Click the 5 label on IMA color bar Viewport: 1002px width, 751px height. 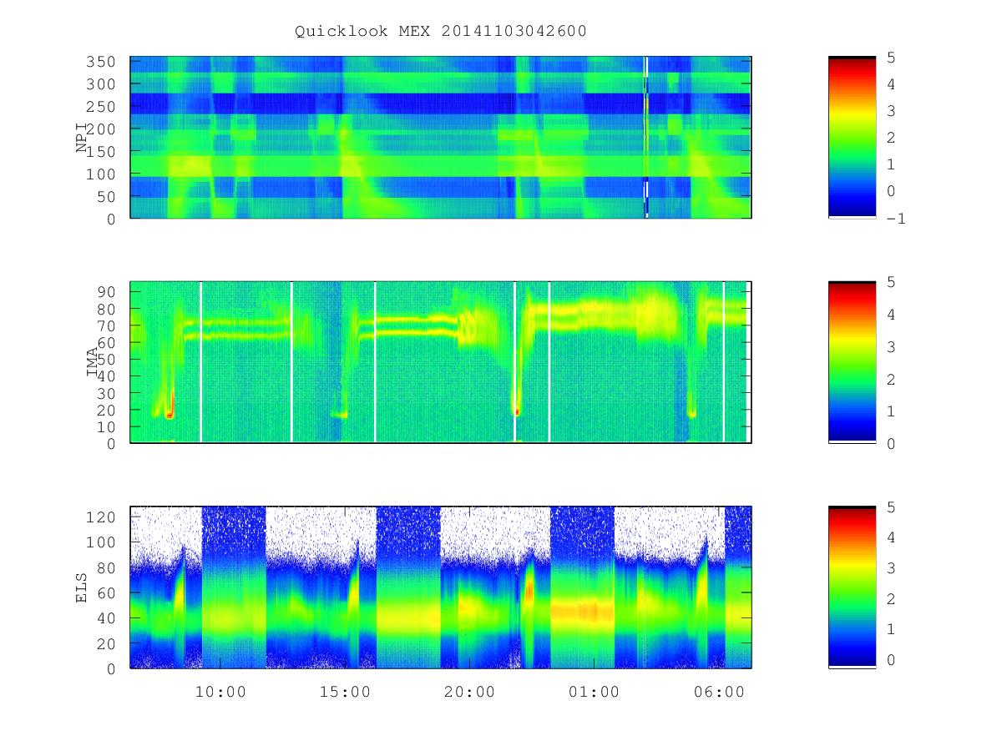890,282
